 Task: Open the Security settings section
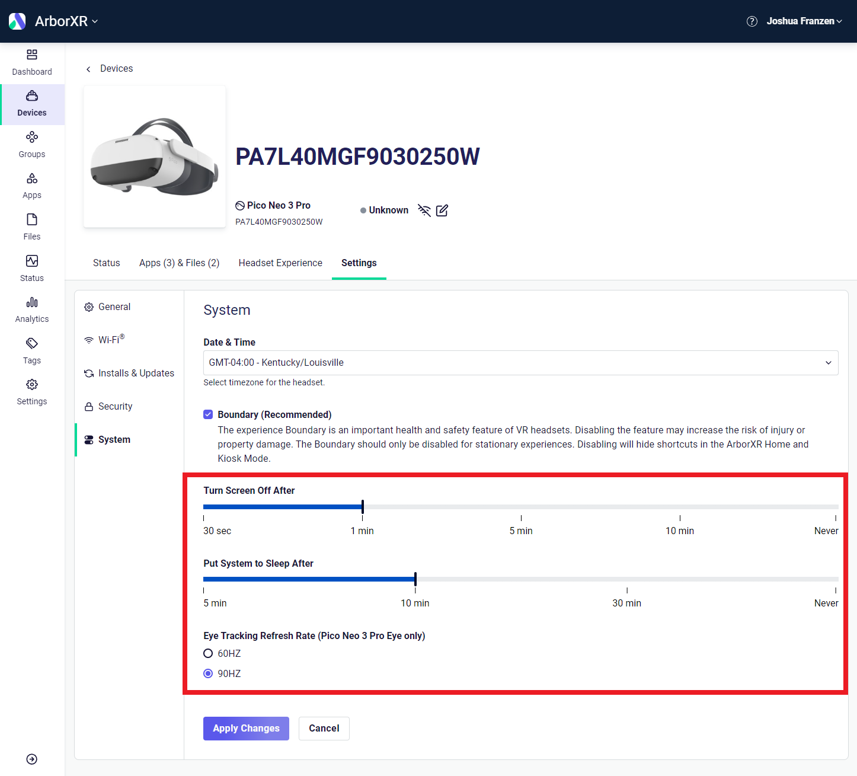[129, 407]
